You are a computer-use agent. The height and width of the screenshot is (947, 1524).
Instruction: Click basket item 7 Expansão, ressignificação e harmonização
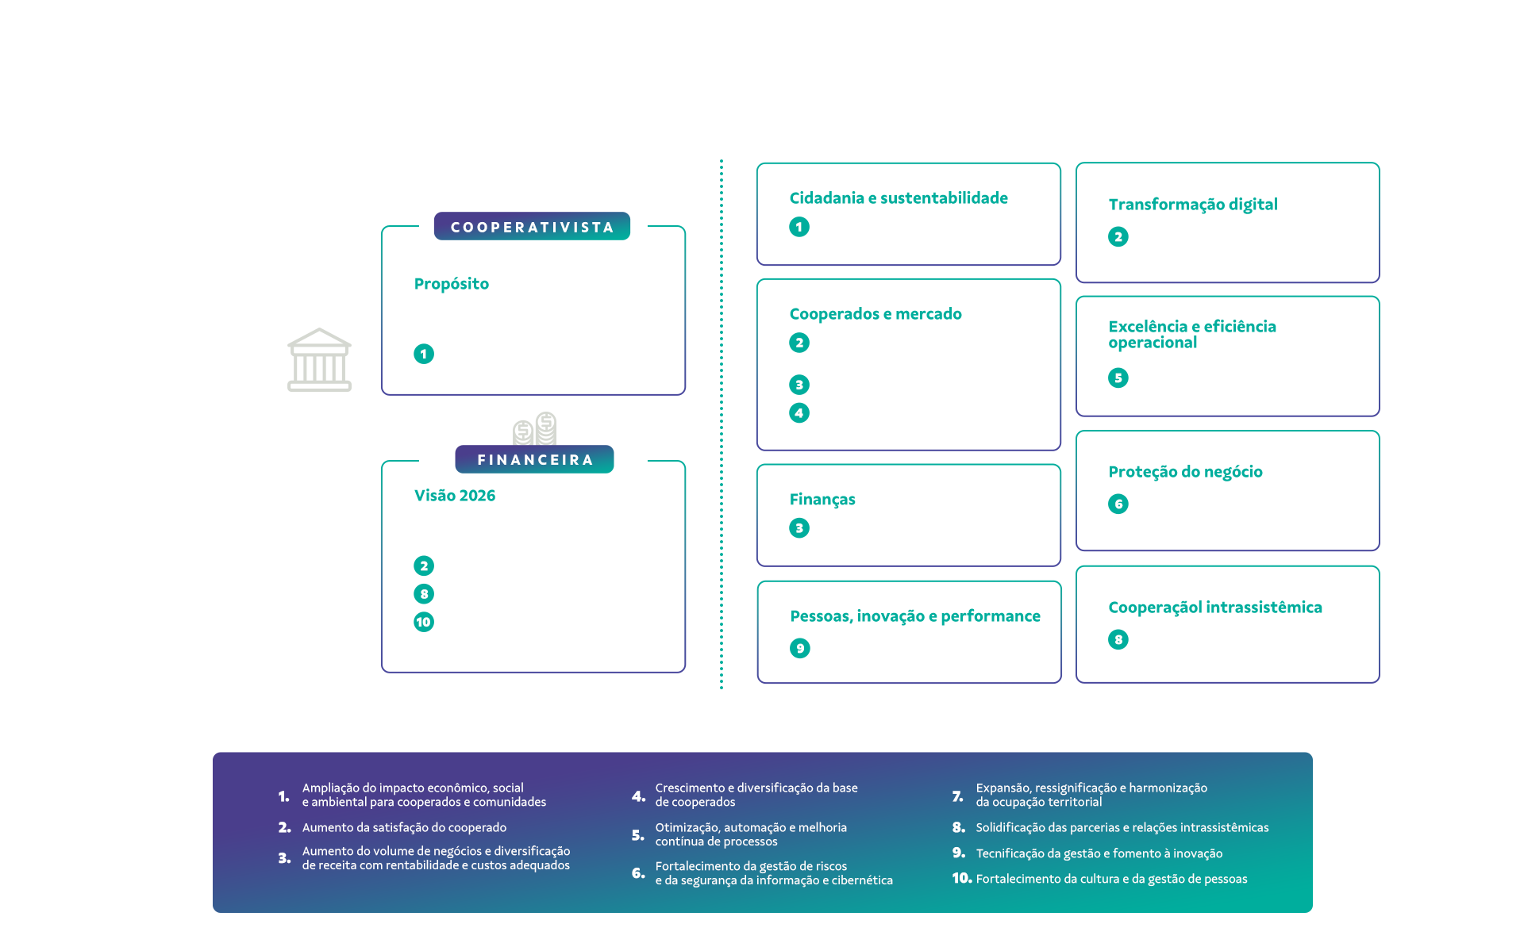click(1091, 795)
